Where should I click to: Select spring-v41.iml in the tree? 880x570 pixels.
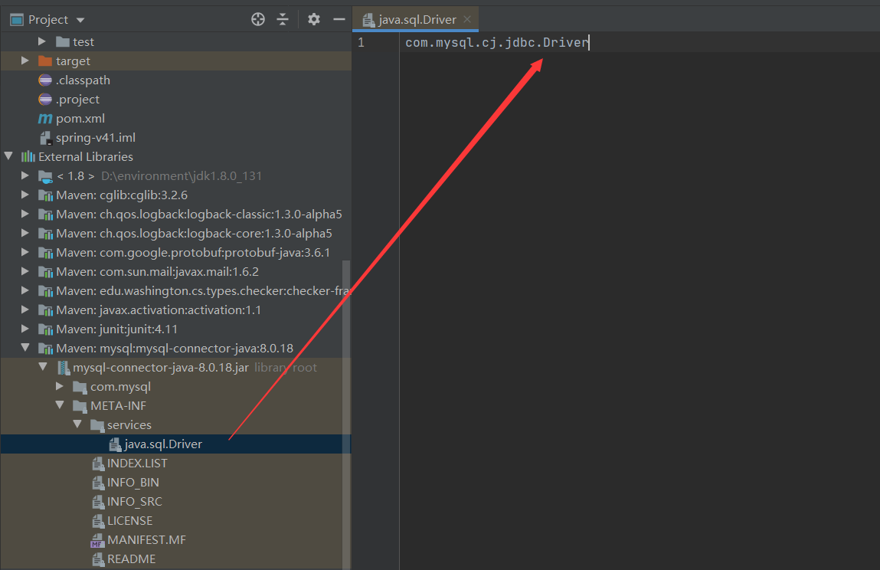(96, 138)
